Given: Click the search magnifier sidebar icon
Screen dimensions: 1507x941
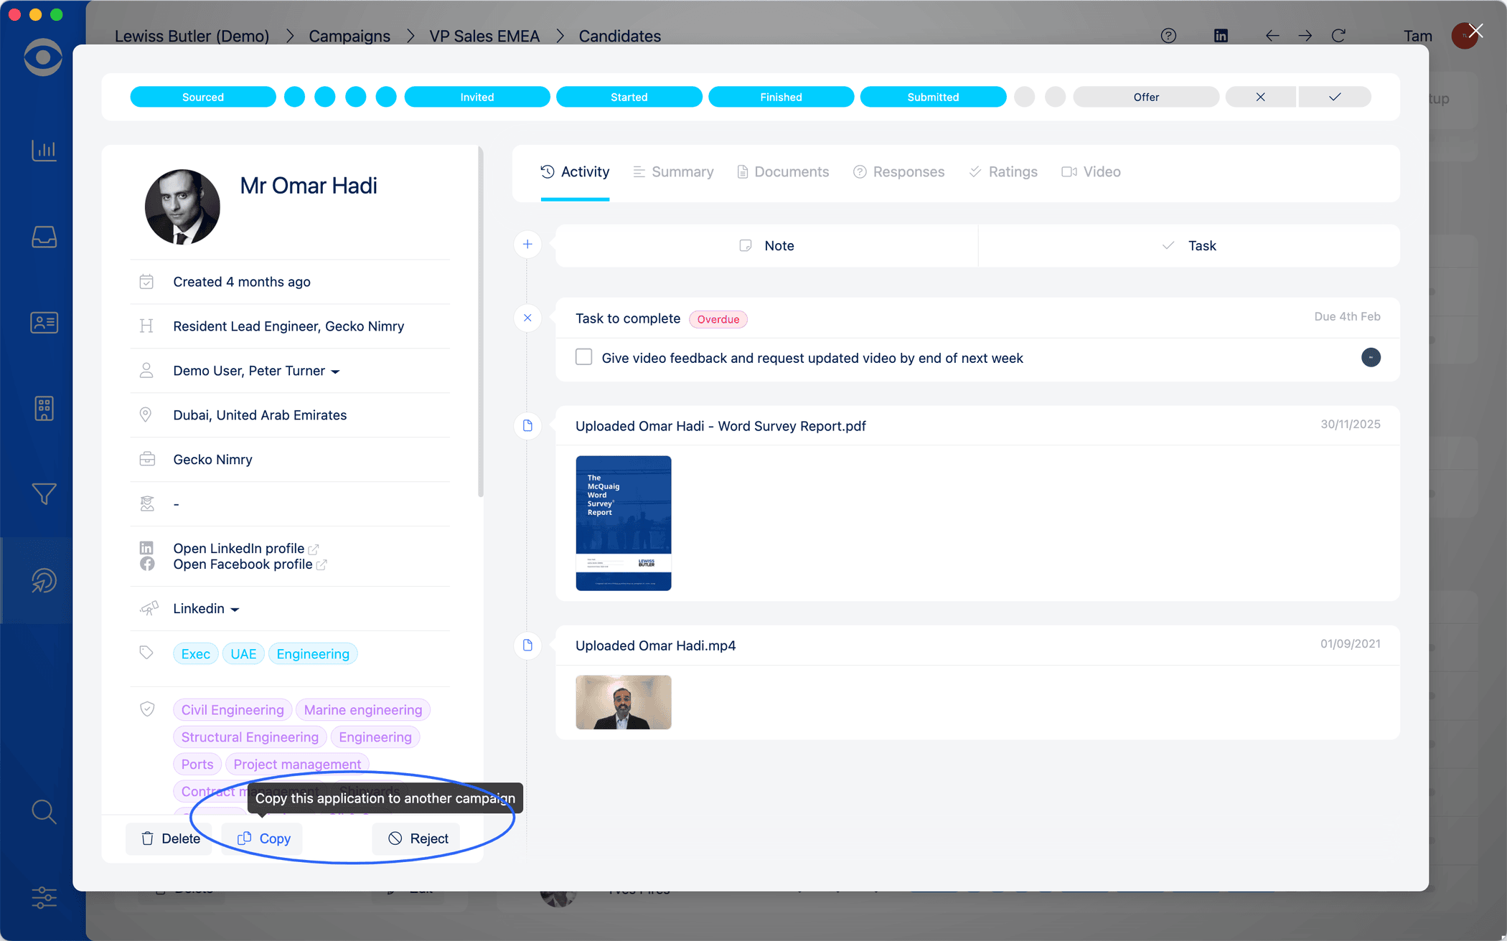Looking at the screenshot, I should [x=44, y=811].
